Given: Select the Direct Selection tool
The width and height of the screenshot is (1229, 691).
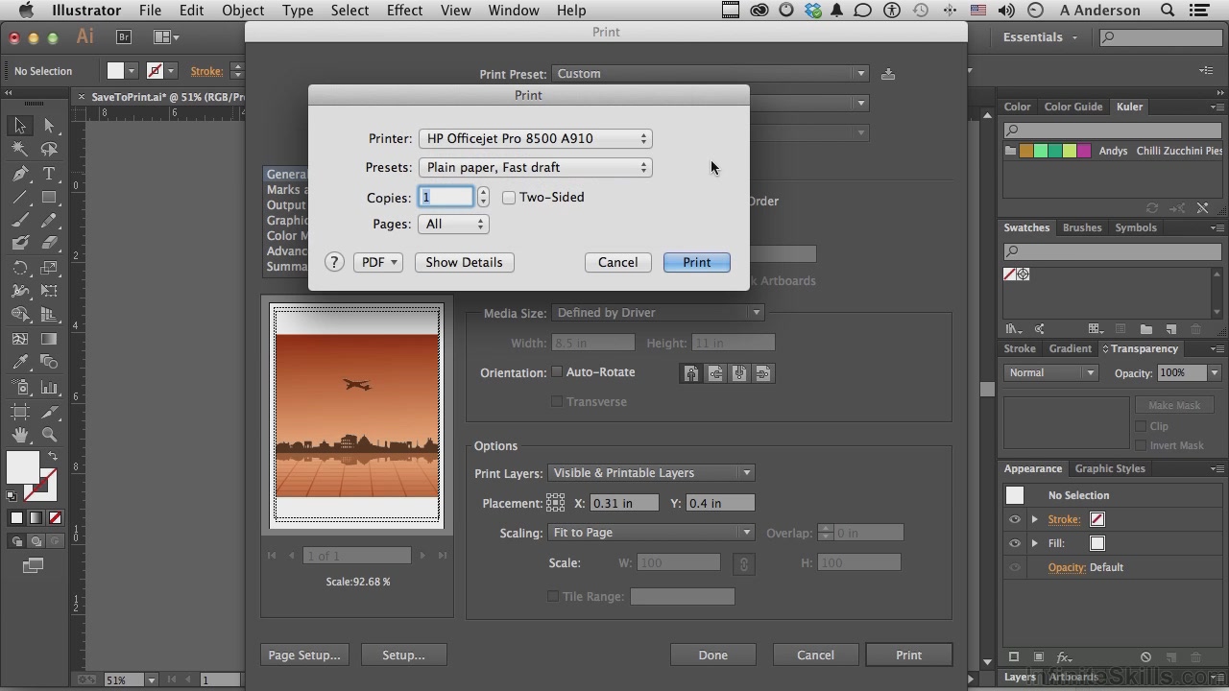Looking at the screenshot, I should (49, 126).
